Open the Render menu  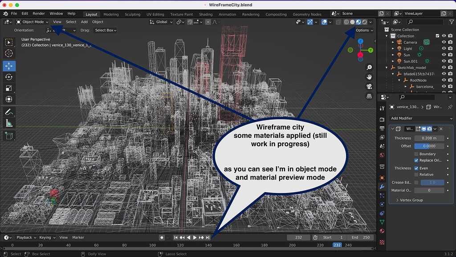(39, 14)
